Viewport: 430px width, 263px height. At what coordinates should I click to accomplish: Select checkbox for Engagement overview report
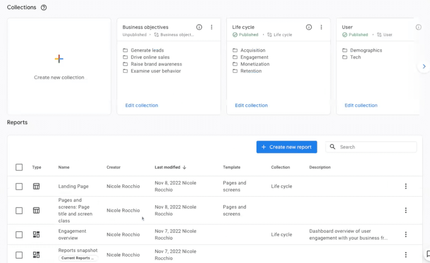[x=19, y=234]
